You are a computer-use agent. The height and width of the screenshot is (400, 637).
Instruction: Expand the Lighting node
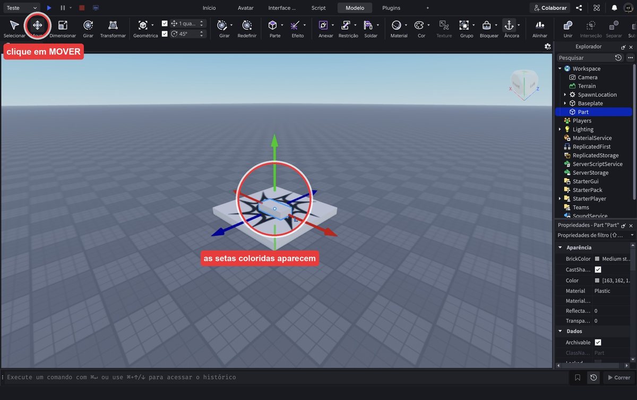click(559, 129)
